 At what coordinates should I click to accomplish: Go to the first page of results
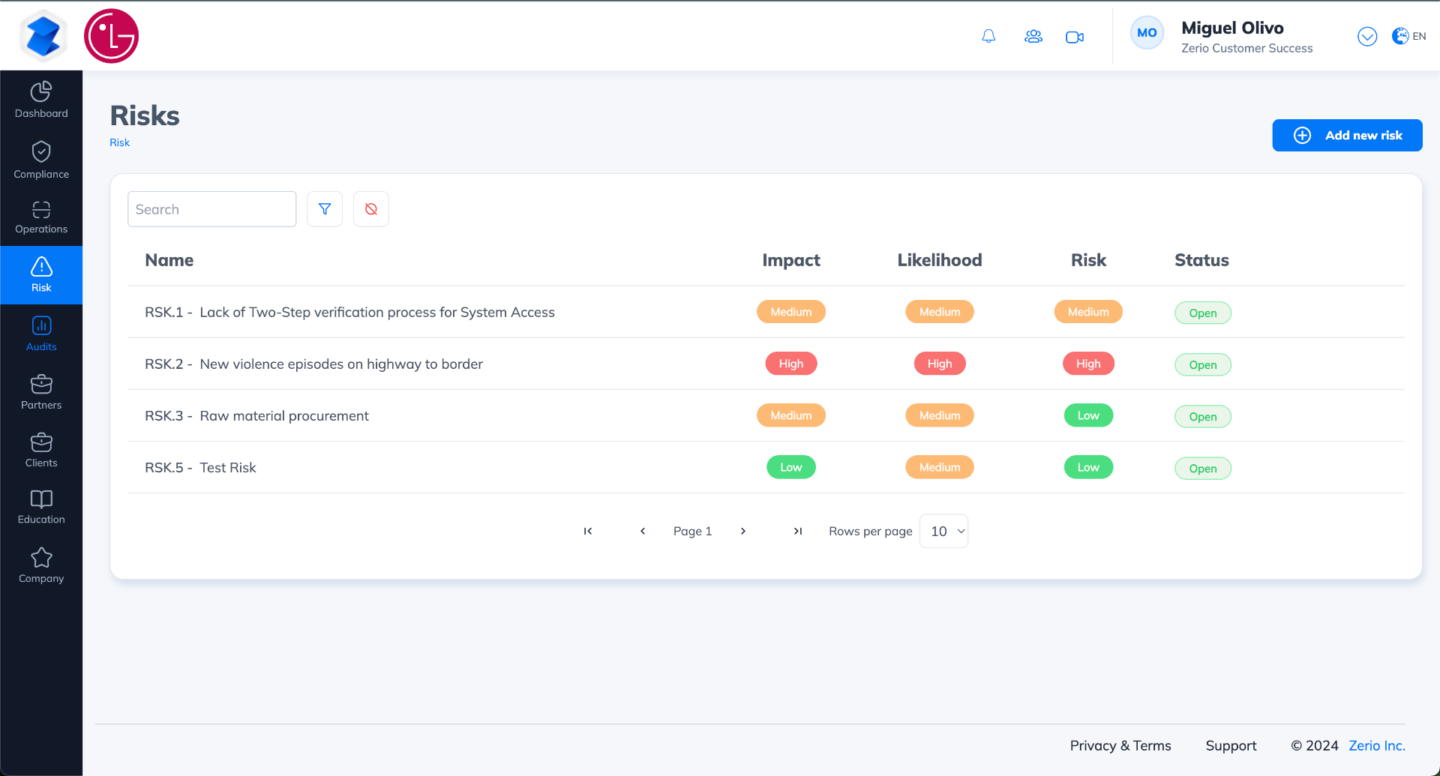pos(588,531)
